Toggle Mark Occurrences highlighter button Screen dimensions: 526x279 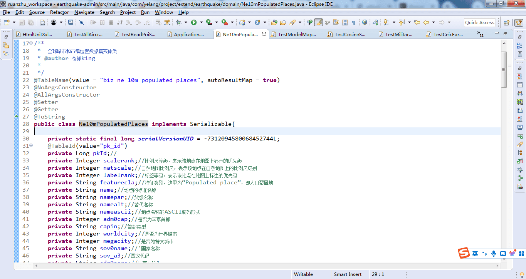pos(318,23)
